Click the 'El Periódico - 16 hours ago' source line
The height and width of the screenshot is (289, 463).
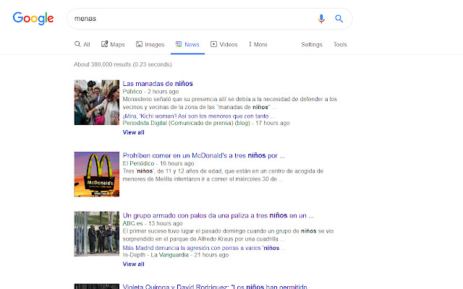tap(158, 163)
